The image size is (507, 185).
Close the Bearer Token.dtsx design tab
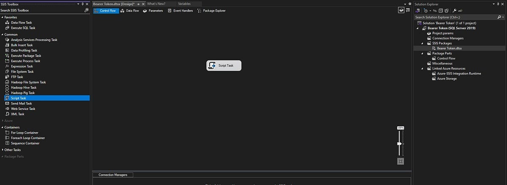tap(143, 4)
